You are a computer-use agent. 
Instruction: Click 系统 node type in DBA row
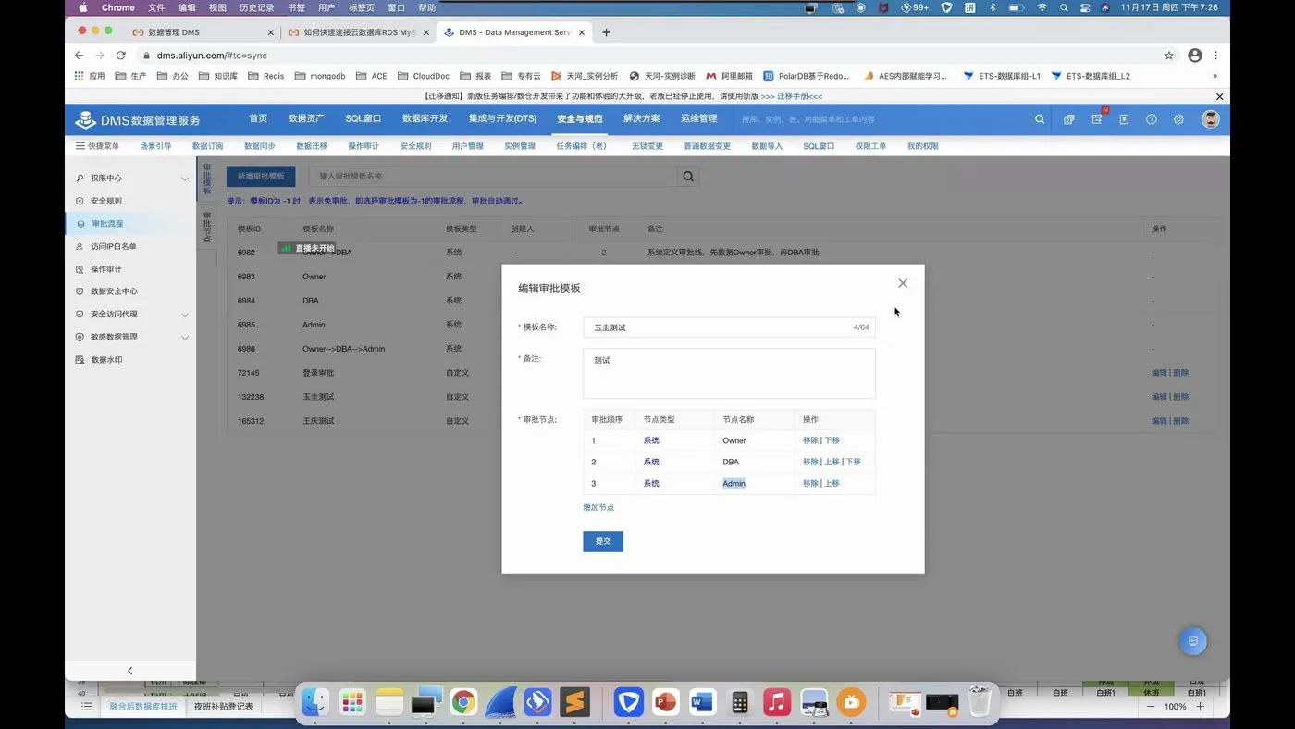coord(651,462)
